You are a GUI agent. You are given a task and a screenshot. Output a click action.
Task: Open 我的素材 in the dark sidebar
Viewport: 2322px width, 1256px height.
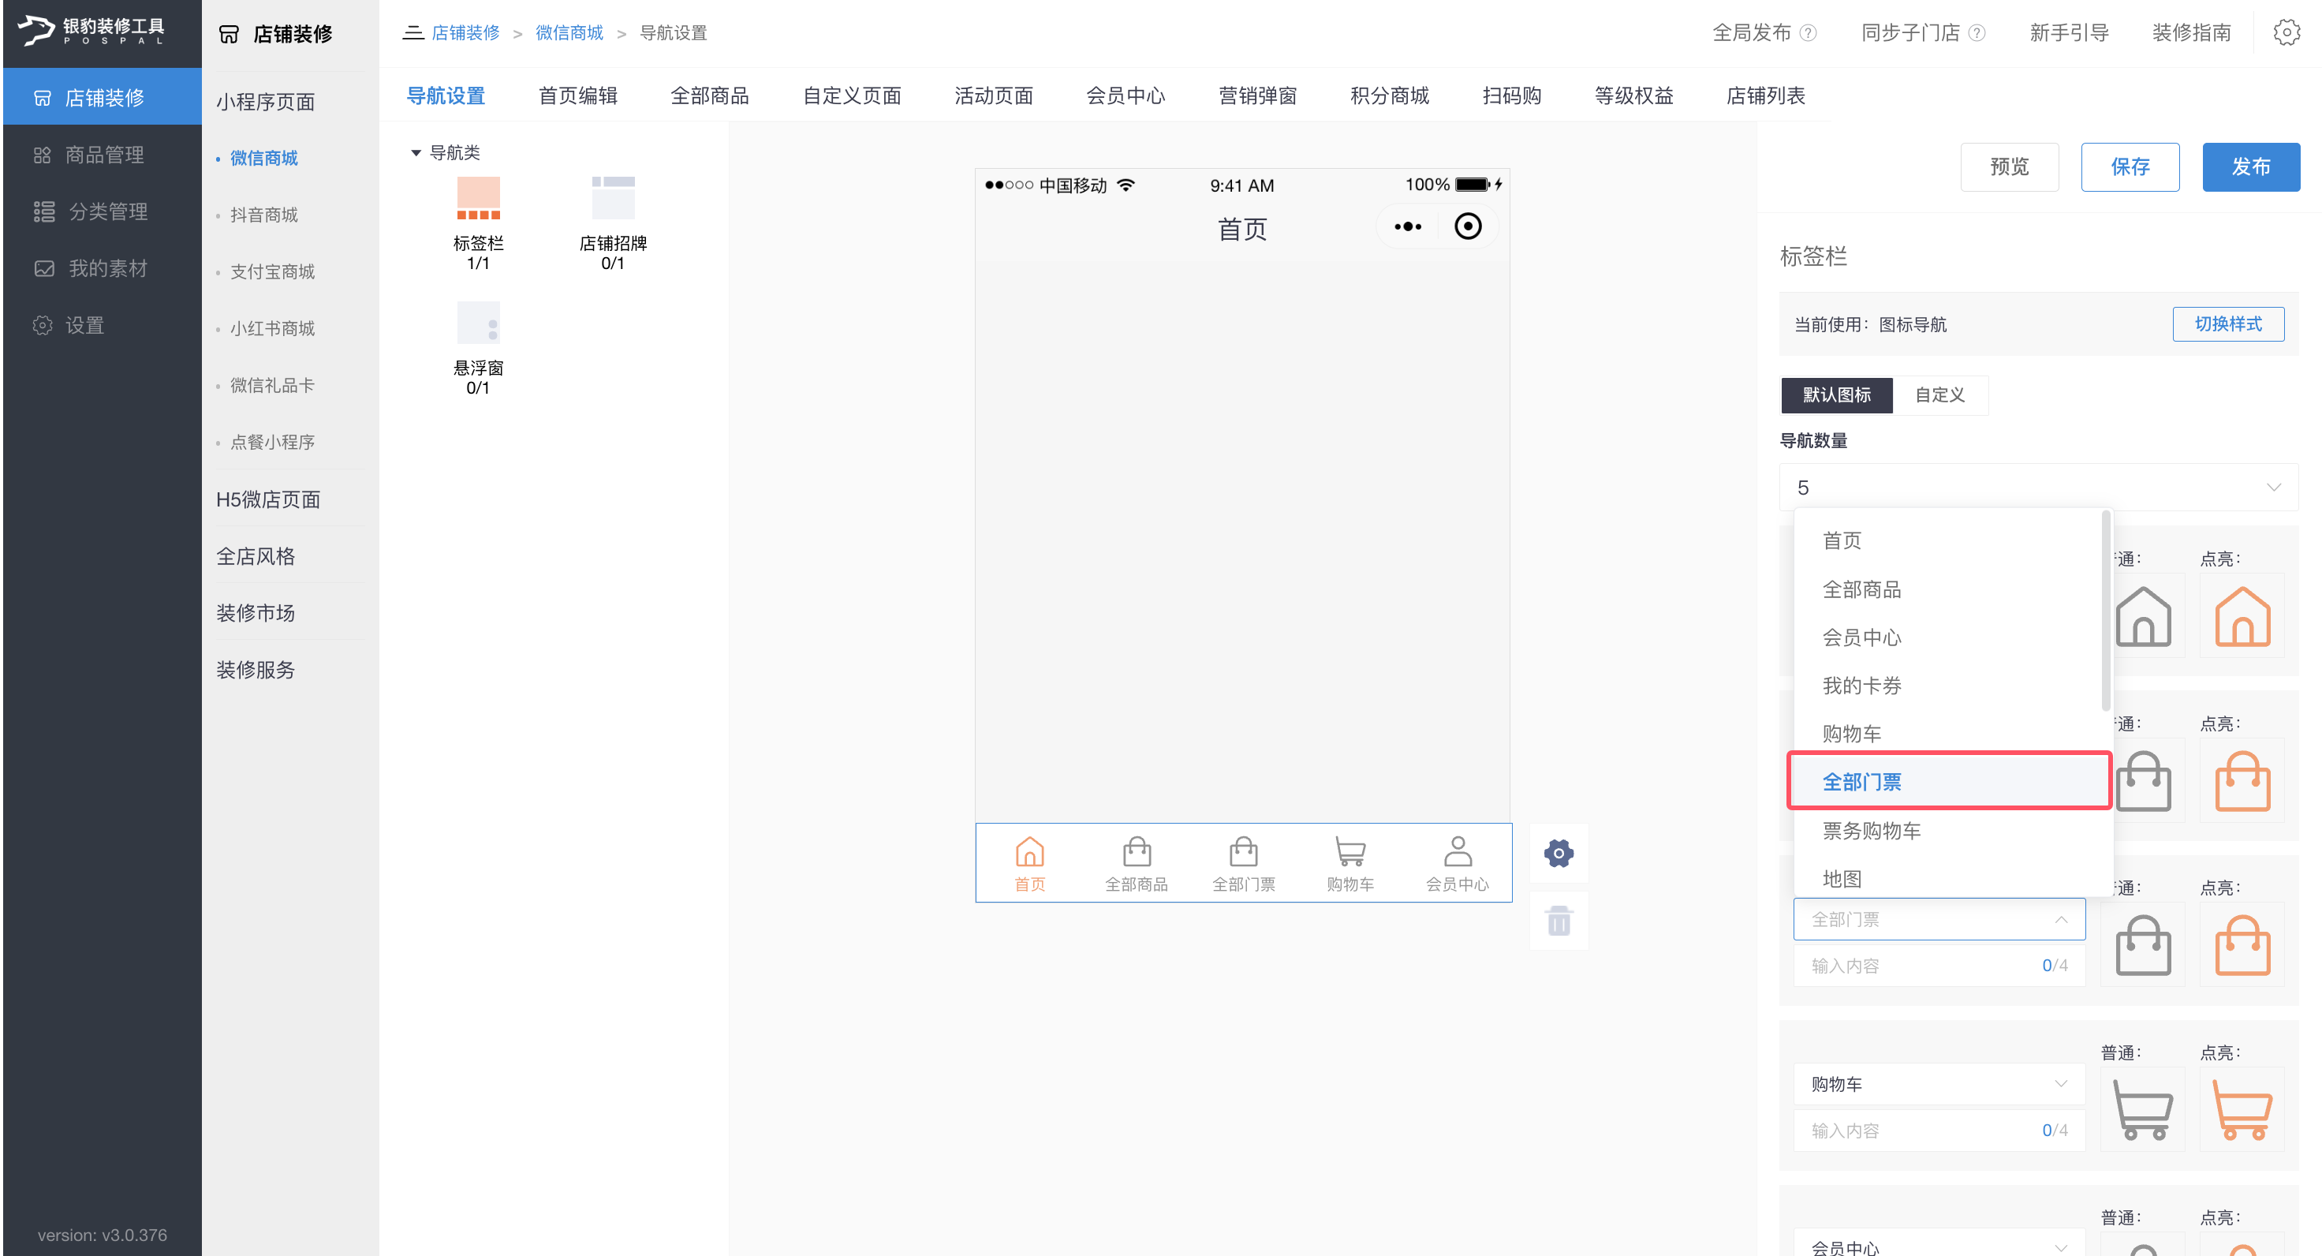click(x=102, y=267)
